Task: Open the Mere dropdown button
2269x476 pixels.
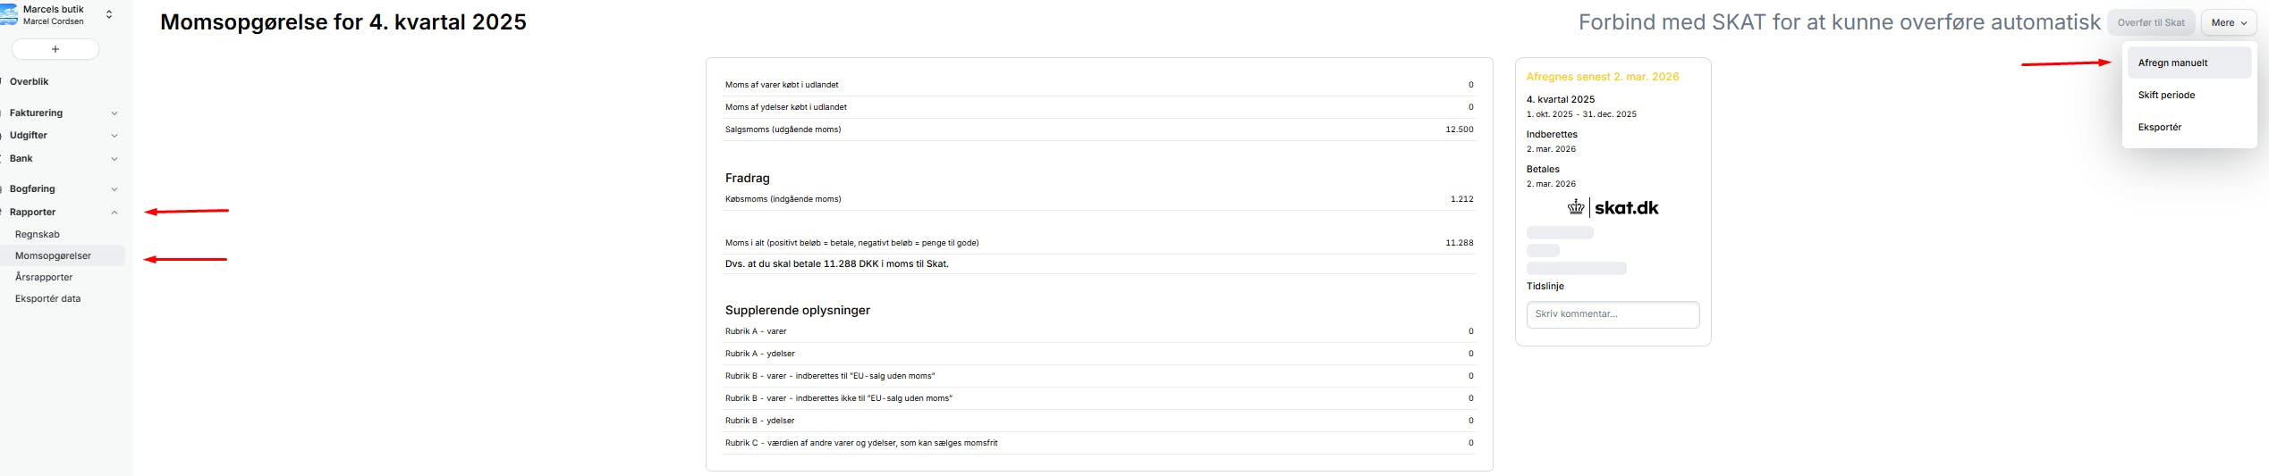Action: pos(2229,23)
